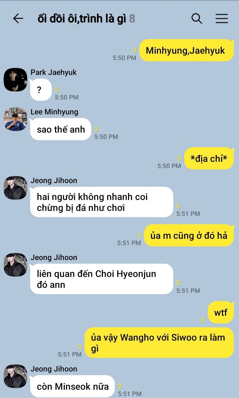Tap the '*địa chỉ*' yellow bubble

pyautogui.click(x=209, y=159)
